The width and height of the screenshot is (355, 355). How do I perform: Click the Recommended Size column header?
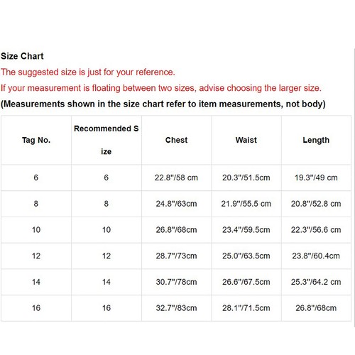pyautogui.click(x=106, y=140)
